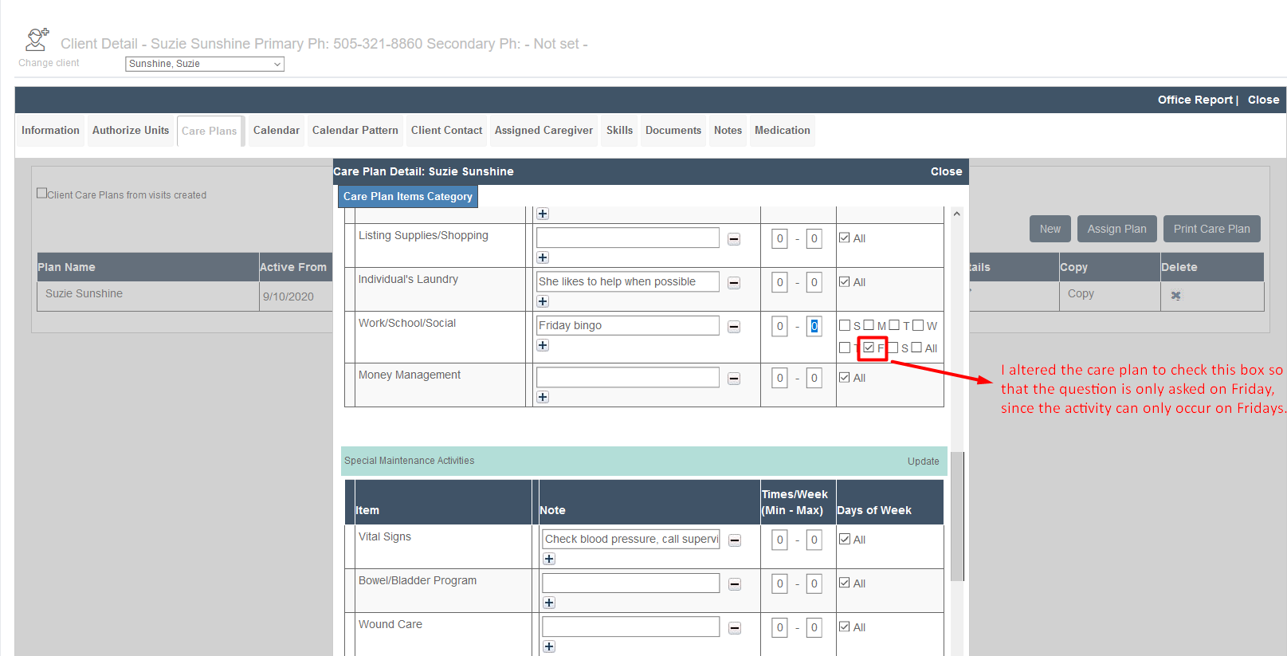Check Sunday for Work/School/Social

845,325
